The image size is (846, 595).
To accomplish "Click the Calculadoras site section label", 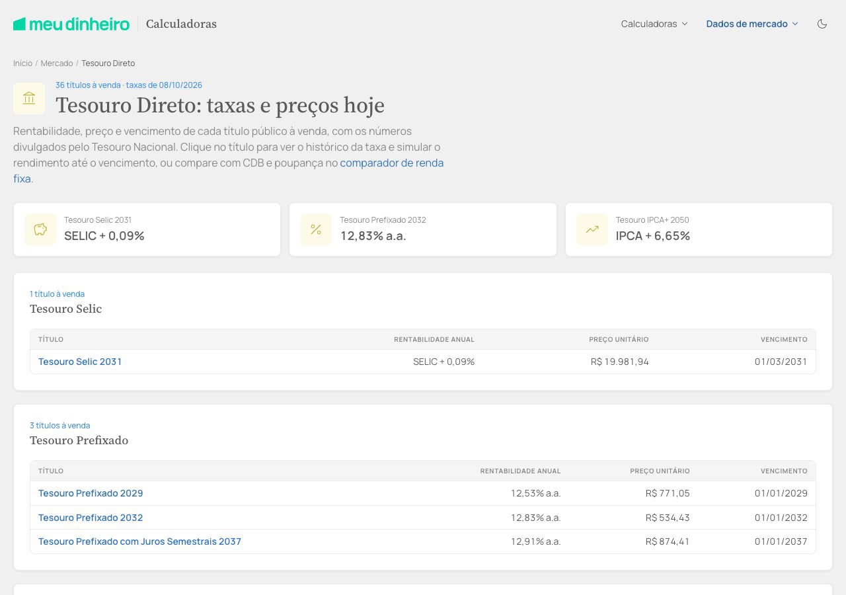I will click(x=181, y=24).
